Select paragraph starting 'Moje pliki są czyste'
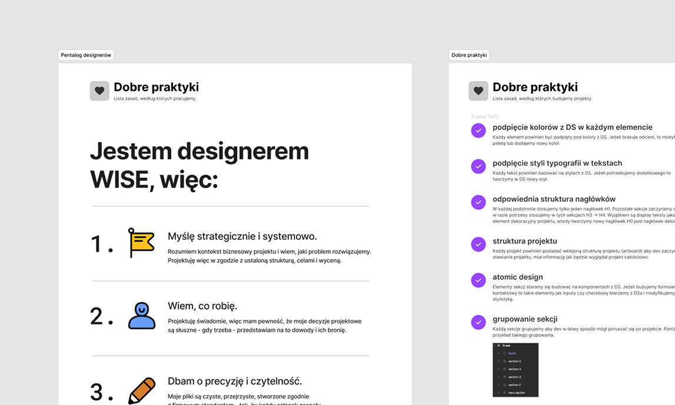675x405 pixels. (244, 400)
